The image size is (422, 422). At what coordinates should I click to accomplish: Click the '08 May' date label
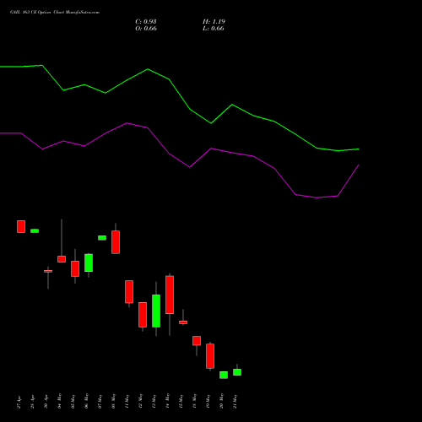[x=114, y=402]
